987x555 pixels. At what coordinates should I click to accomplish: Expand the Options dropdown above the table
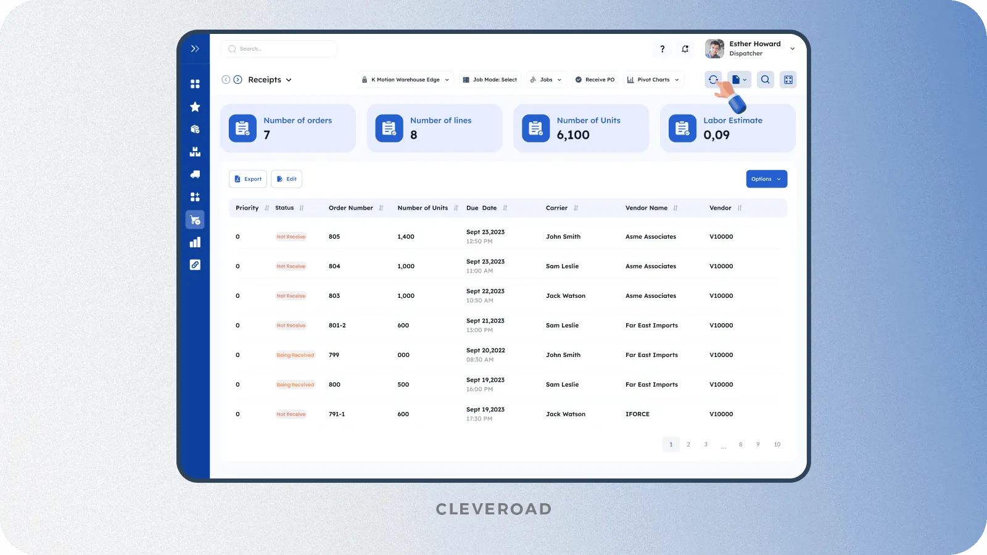[x=766, y=179]
